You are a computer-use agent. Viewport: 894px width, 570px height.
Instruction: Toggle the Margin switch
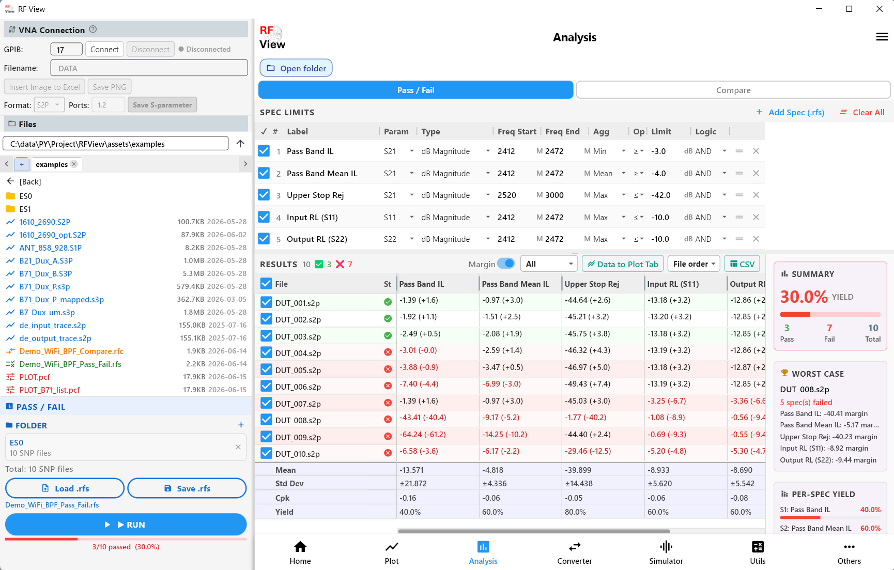point(506,264)
